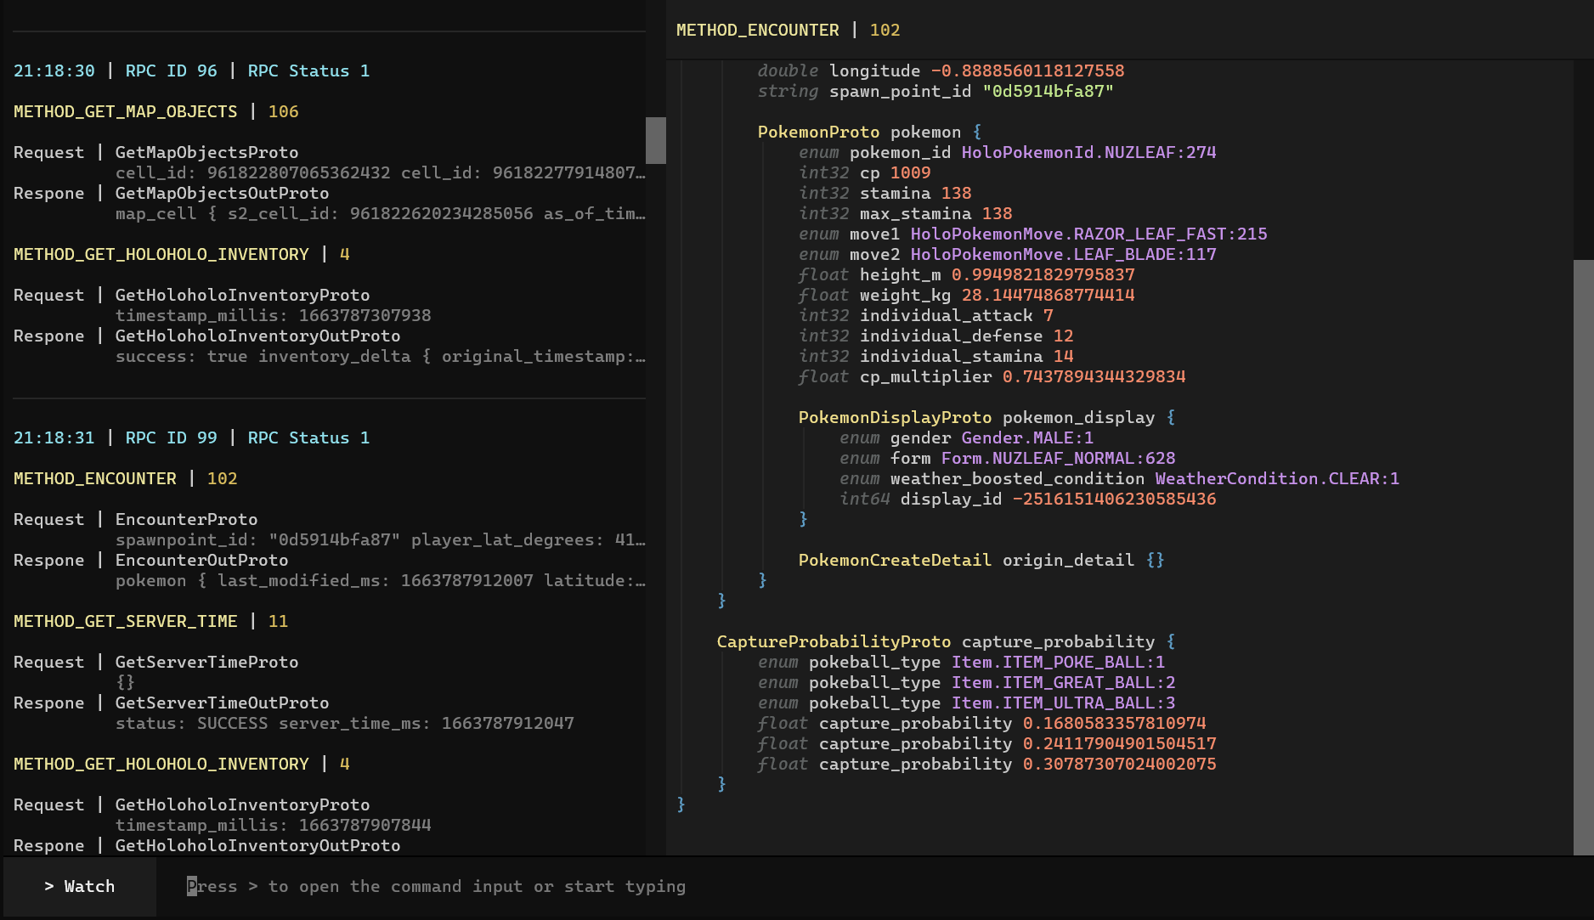Click cp_multiplier 0.7437894344329834 value
1594x920 pixels.
pyautogui.click(x=1094, y=376)
